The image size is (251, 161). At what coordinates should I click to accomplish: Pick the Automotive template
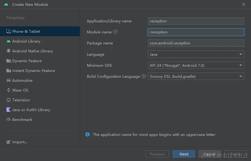[x=40, y=80]
